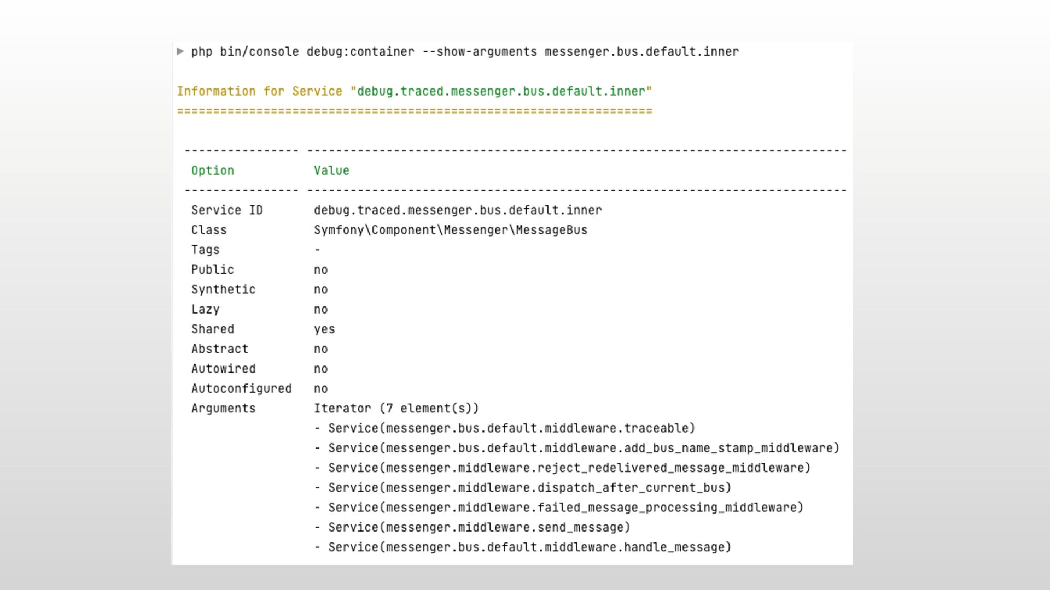Image resolution: width=1050 pixels, height=590 pixels.
Task: Click the Arguments row label
Action: coord(223,409)
